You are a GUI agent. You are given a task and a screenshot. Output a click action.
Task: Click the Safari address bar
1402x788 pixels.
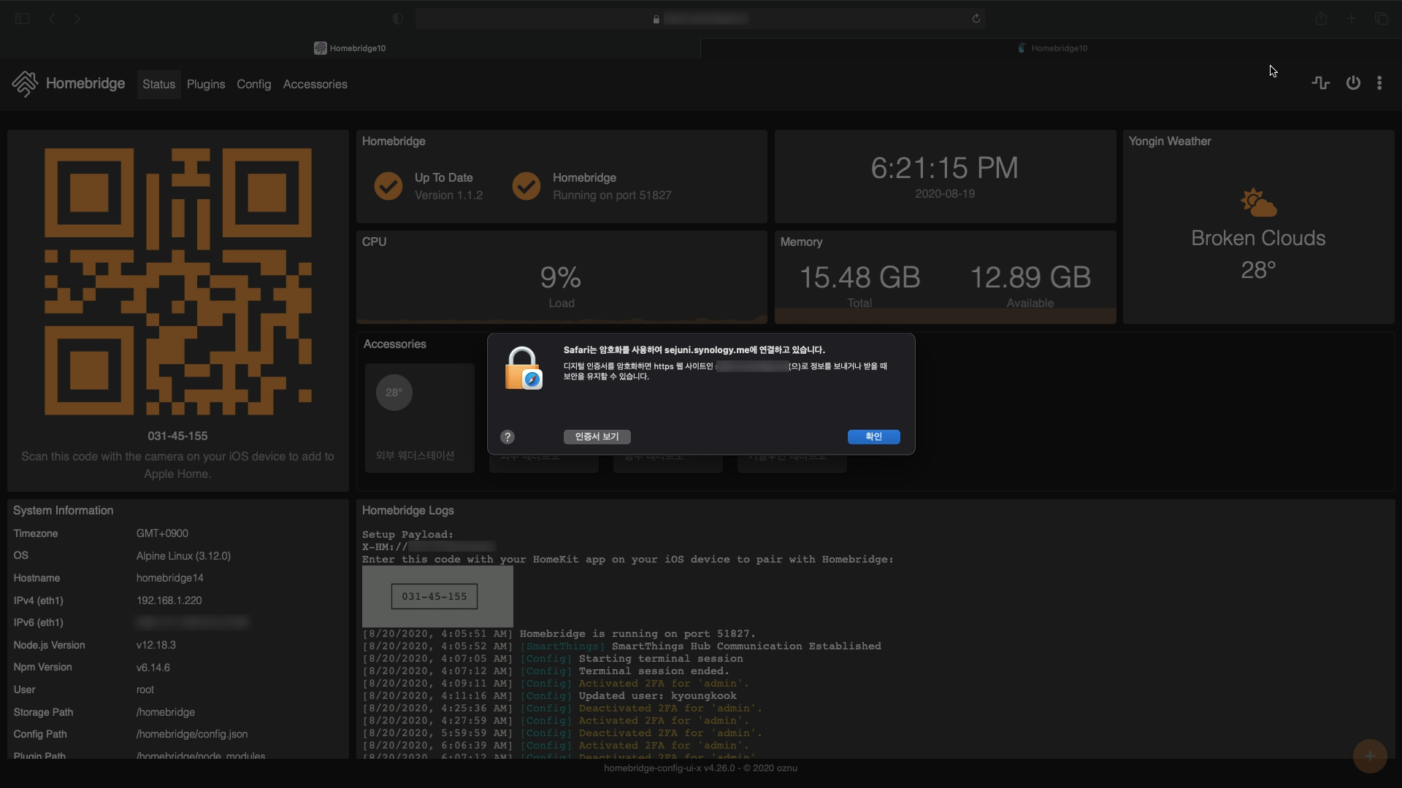point(701,19)
